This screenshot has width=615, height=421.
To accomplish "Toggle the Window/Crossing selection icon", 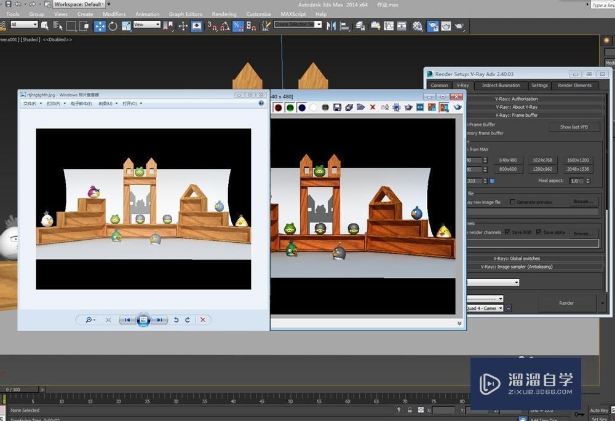I will 84,26.
